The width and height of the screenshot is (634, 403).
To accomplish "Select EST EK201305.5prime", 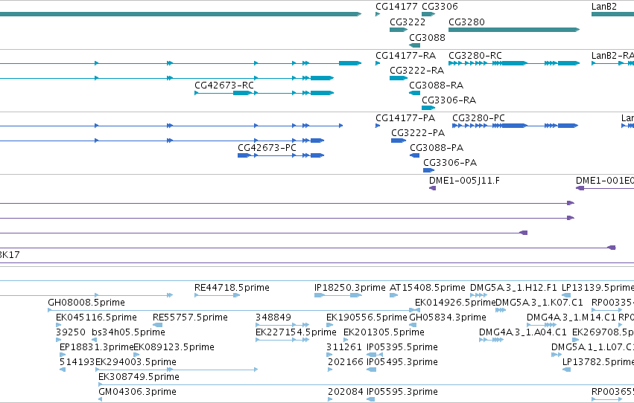I will click(x=384, y=333).
